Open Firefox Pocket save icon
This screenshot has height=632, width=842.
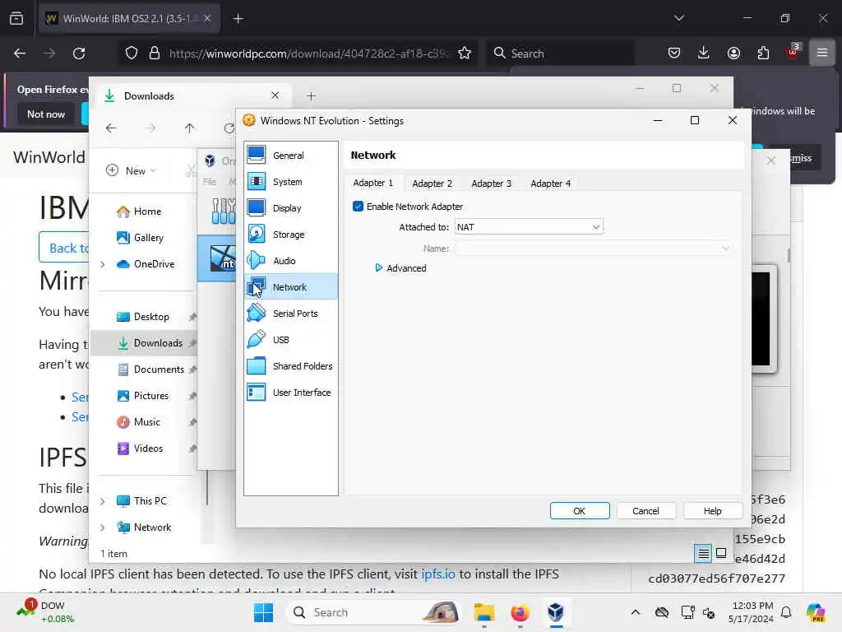click(674, 53)
